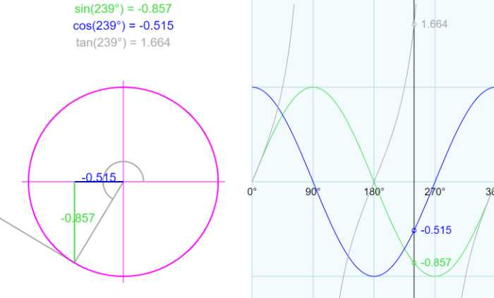Click the gray 1.664 tangent marker on the graph

click(x=414, y=24)
